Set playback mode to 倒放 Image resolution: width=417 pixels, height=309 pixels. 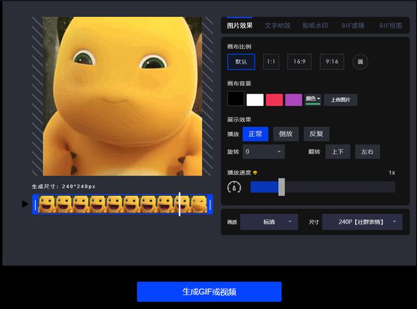[286, 134]
